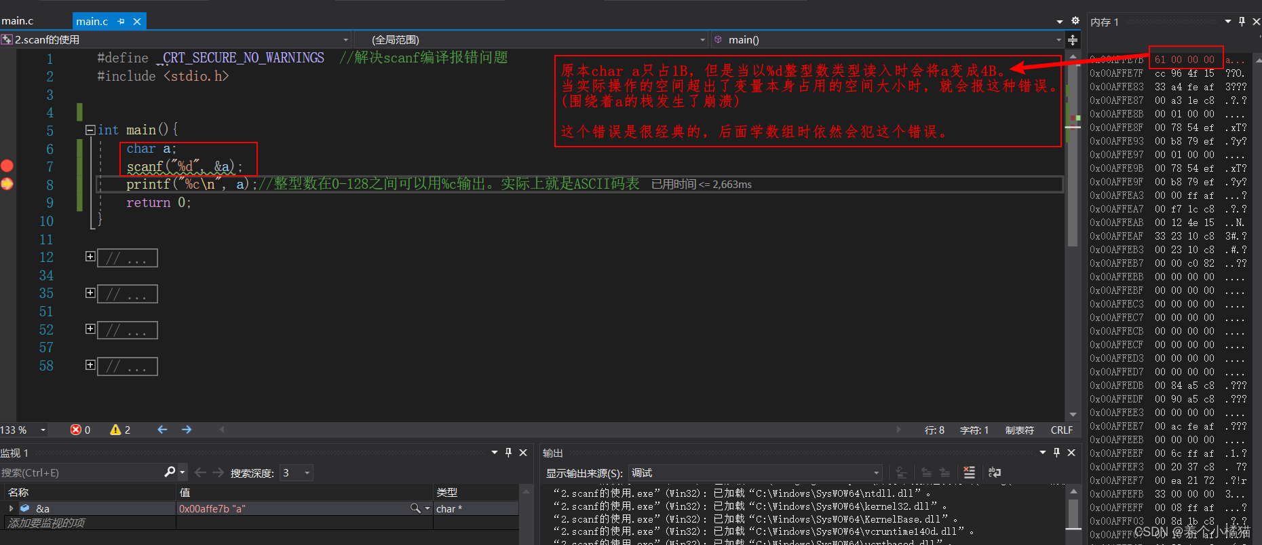
Task: Open the Watch 1 window options dropdown
Action: click(x=495, y=453)
